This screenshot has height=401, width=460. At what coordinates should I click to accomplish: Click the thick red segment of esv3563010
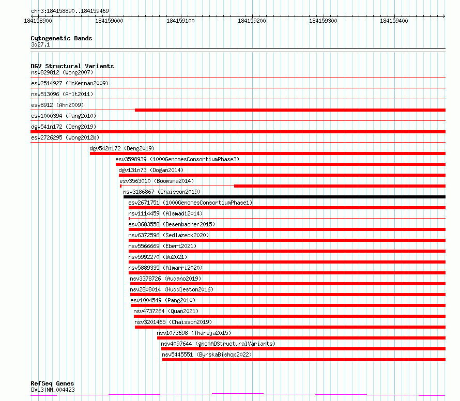(340, 186)
